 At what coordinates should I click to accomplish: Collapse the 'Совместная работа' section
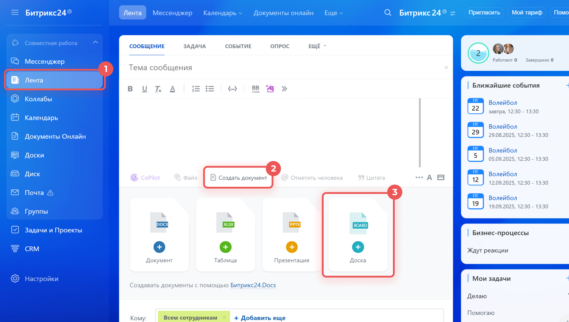pyautogui.click(x=95, y=42)
